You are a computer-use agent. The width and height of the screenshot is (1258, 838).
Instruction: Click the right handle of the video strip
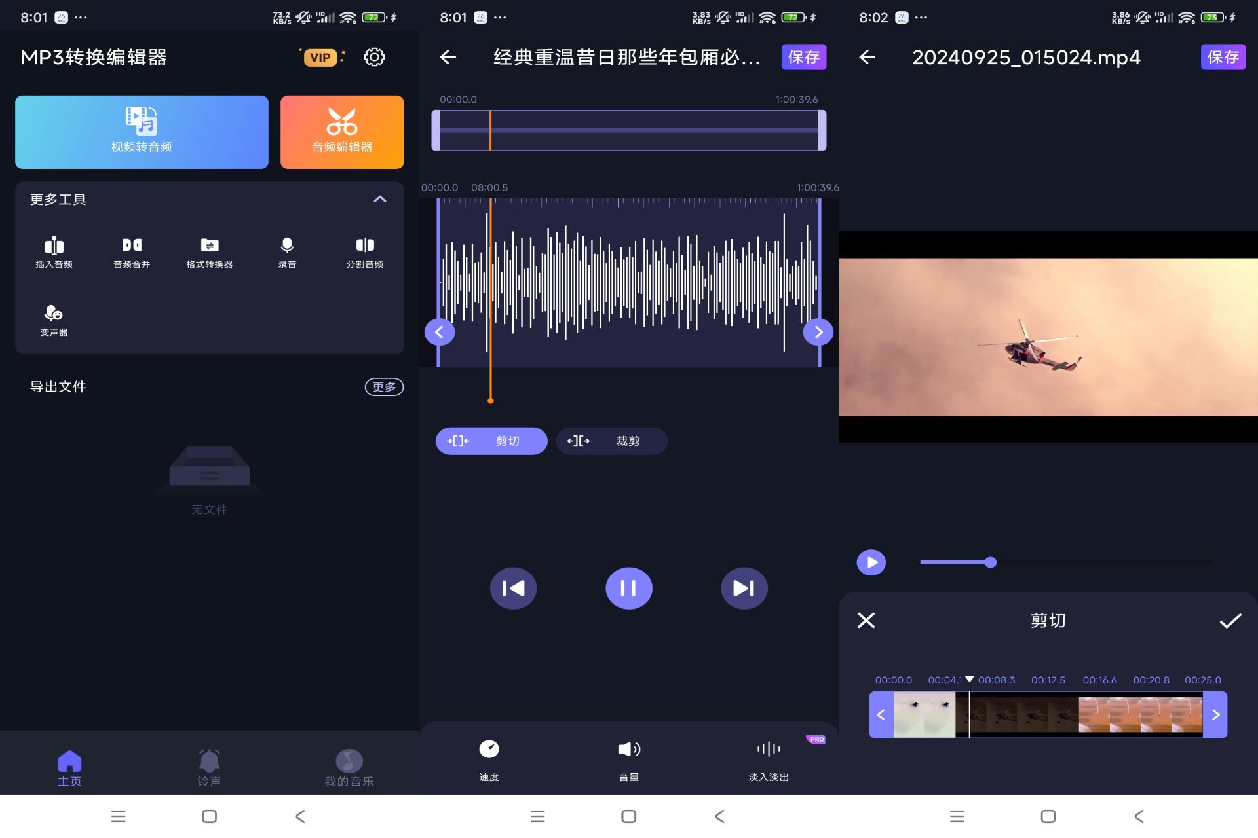(1215, 715)
